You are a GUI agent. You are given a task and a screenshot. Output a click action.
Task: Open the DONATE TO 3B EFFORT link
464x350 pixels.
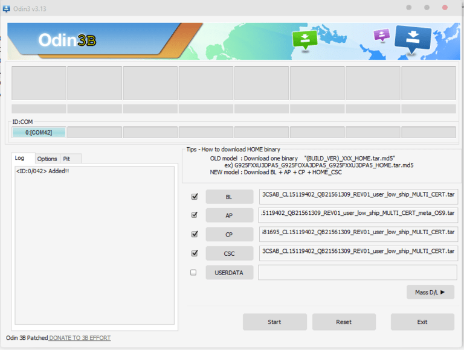tap(80, 338)
